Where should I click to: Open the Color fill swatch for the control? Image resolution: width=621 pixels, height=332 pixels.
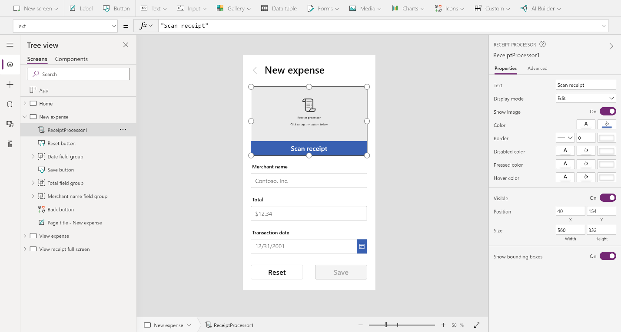[x=606, y=124]
